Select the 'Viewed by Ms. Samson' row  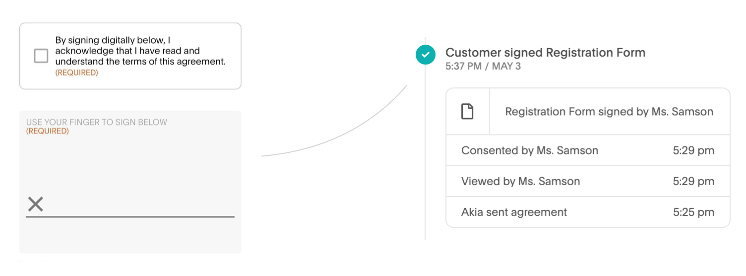point(520,181)
